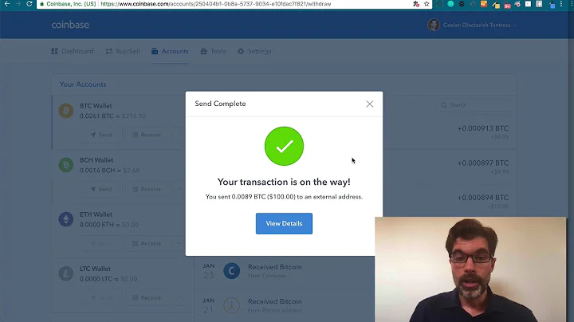Click the View Details button
The height and width of the screenshot is (322, 574).
point(284,224)
